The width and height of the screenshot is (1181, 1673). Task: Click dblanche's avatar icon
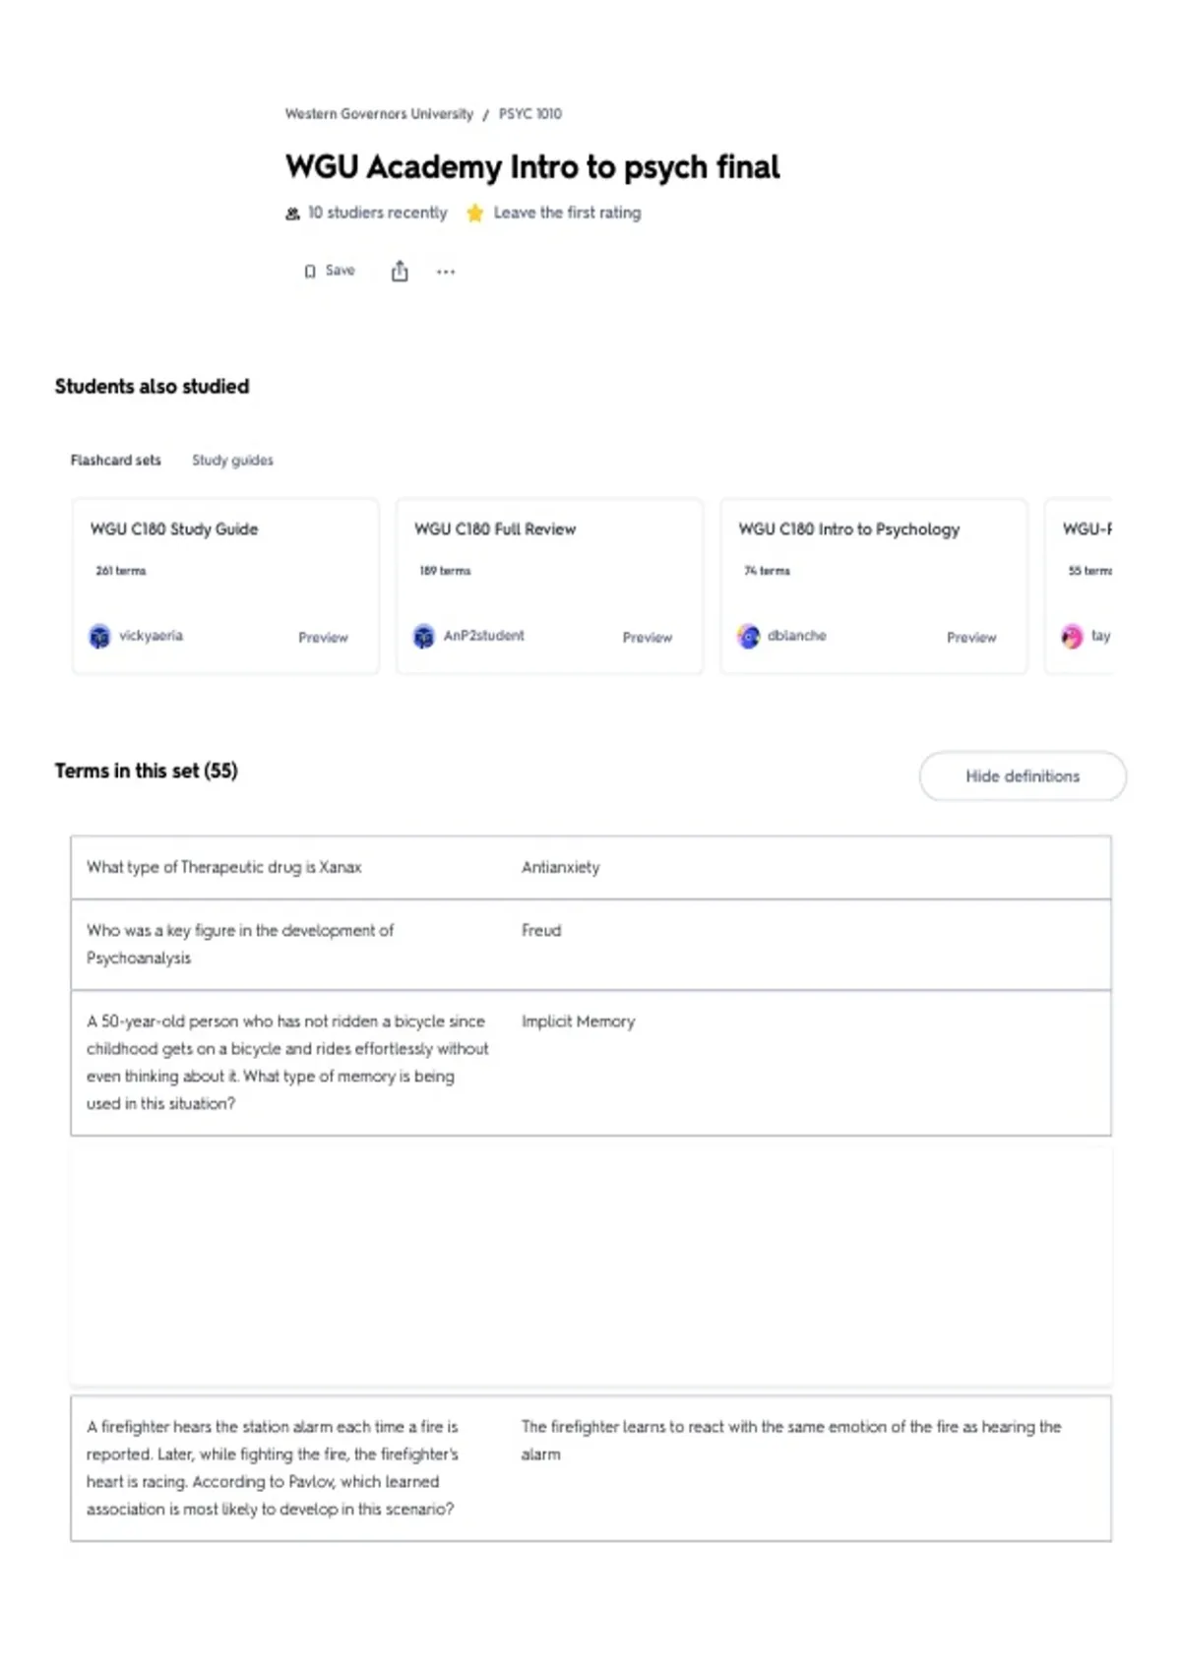[x=748, y=637]
